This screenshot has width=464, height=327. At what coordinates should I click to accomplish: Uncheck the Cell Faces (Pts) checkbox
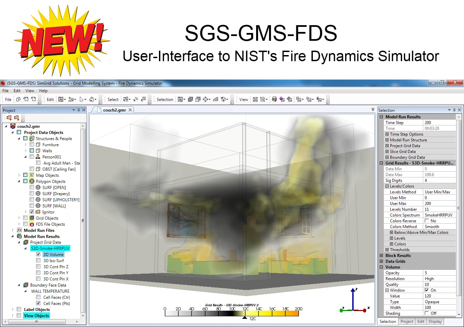38,303
